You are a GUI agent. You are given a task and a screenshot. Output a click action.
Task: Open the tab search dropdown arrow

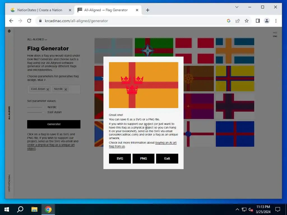pos(237,7)
